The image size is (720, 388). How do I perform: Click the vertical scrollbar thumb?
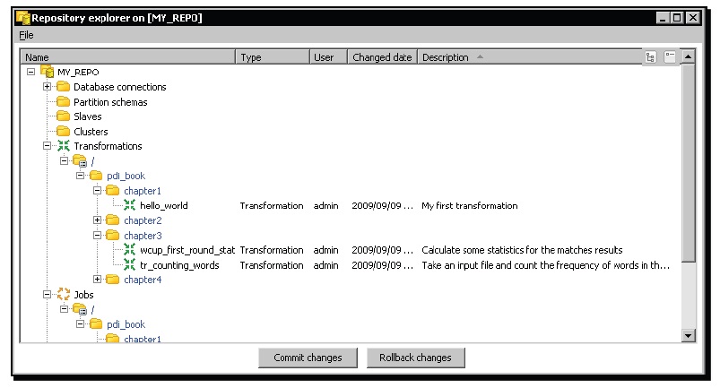pos(688,163)
